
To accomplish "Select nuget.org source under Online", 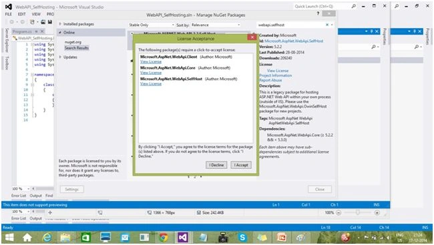I will click(x=73, y=42).
